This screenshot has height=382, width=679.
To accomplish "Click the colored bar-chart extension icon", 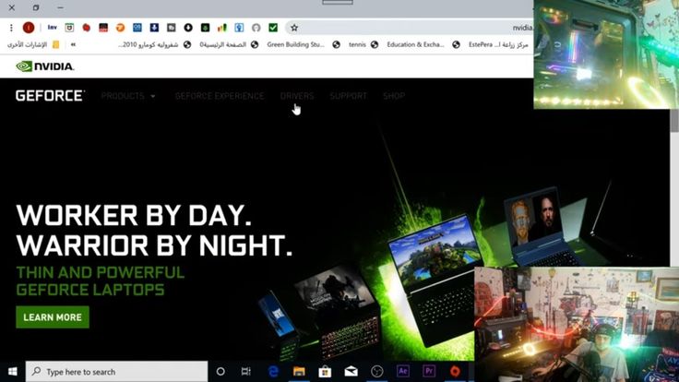I will point(222,28).
